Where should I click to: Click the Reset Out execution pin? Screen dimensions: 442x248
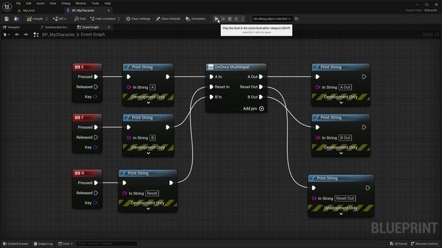(x=261, y=87)
